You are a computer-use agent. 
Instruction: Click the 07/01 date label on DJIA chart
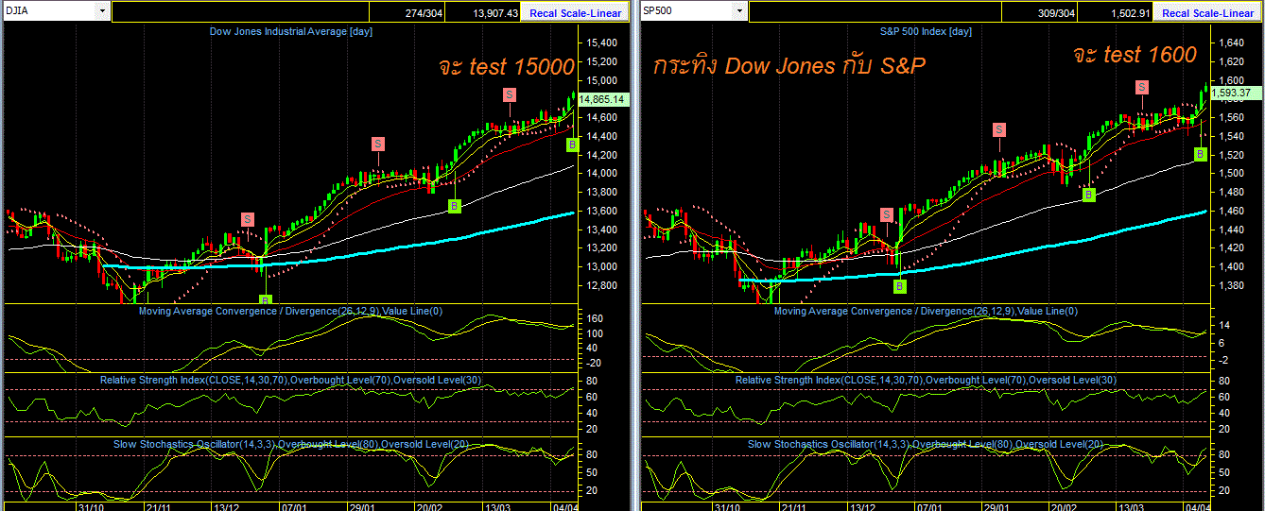295,505
